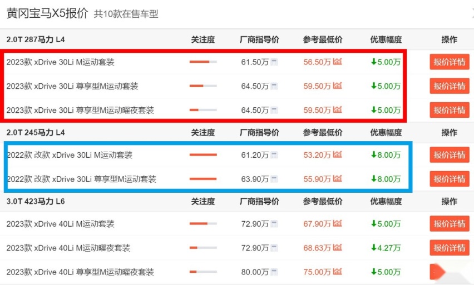This screenshot has width=474, height=285.
Task: Click the 63.90万 guide price
Action: 255,179
